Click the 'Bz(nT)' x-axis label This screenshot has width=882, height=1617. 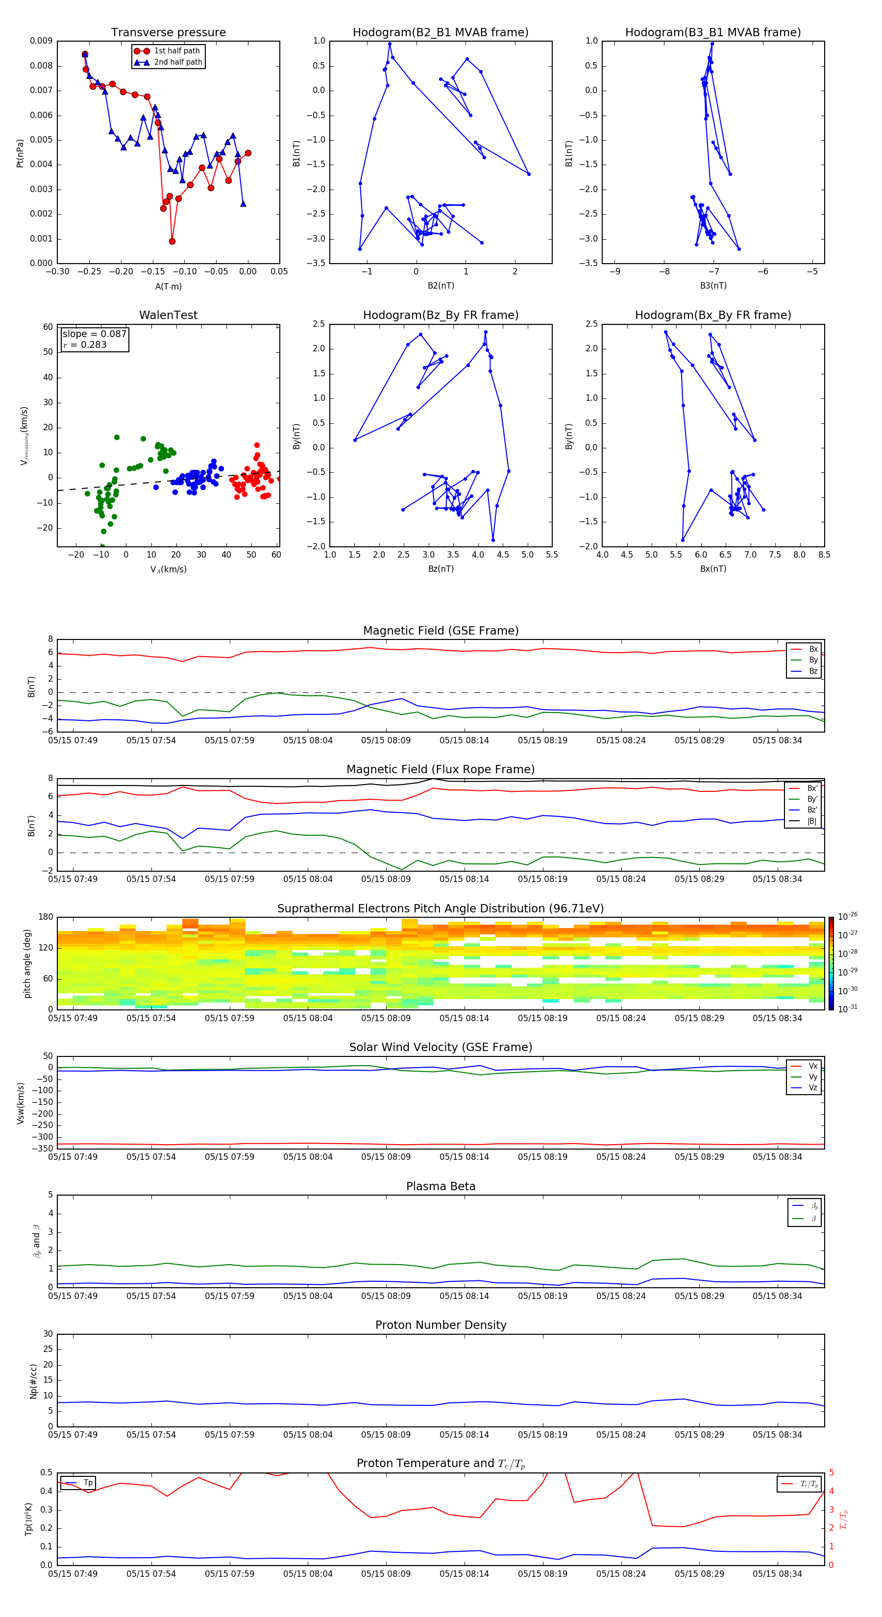(441, 569)
